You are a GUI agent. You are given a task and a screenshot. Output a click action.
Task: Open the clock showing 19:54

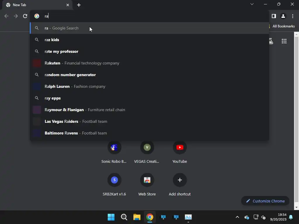point(278,217)
